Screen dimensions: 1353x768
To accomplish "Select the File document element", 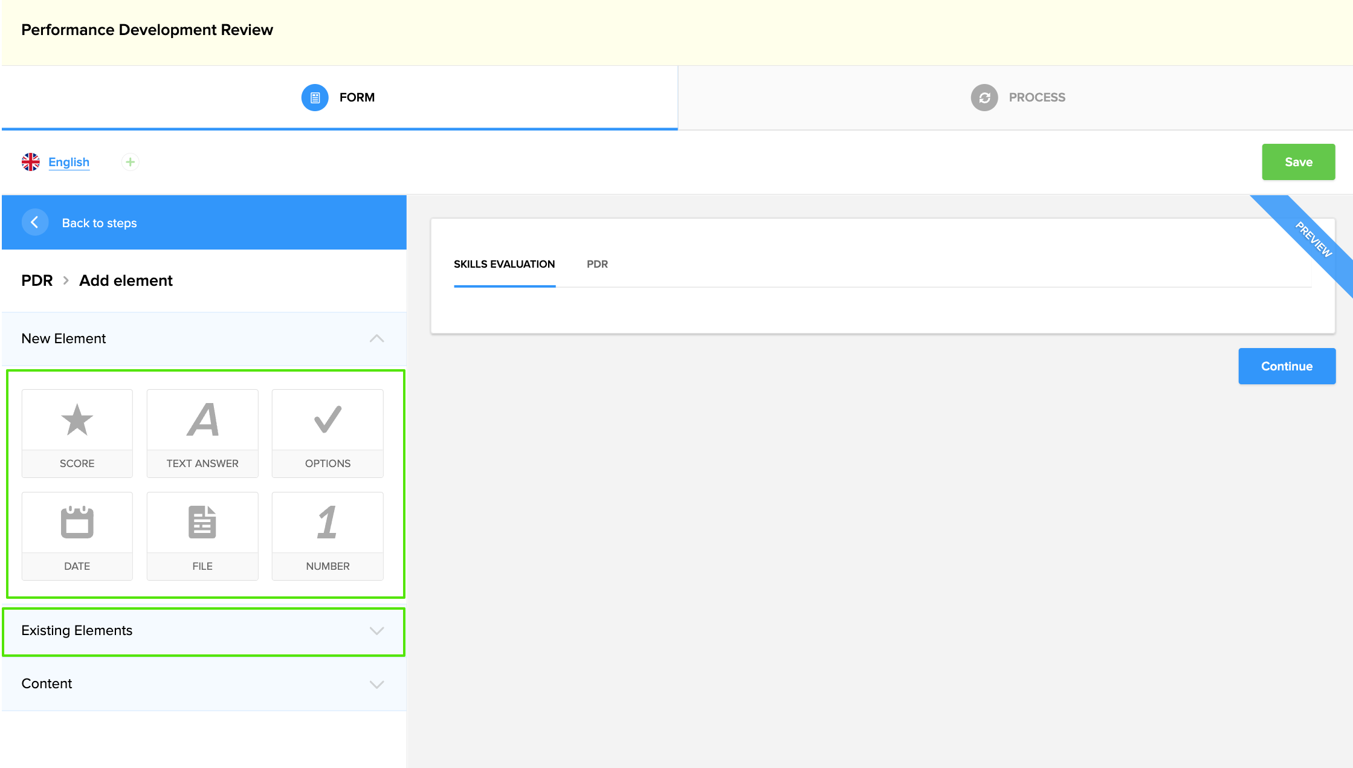I will (202, 535).
